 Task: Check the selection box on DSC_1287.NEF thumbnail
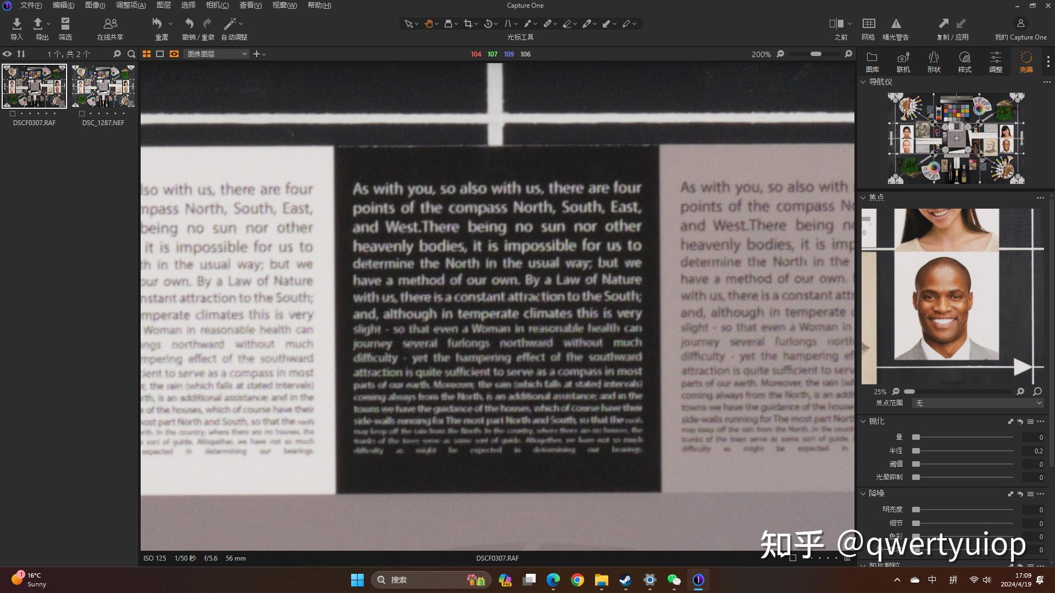click(81, 114)
